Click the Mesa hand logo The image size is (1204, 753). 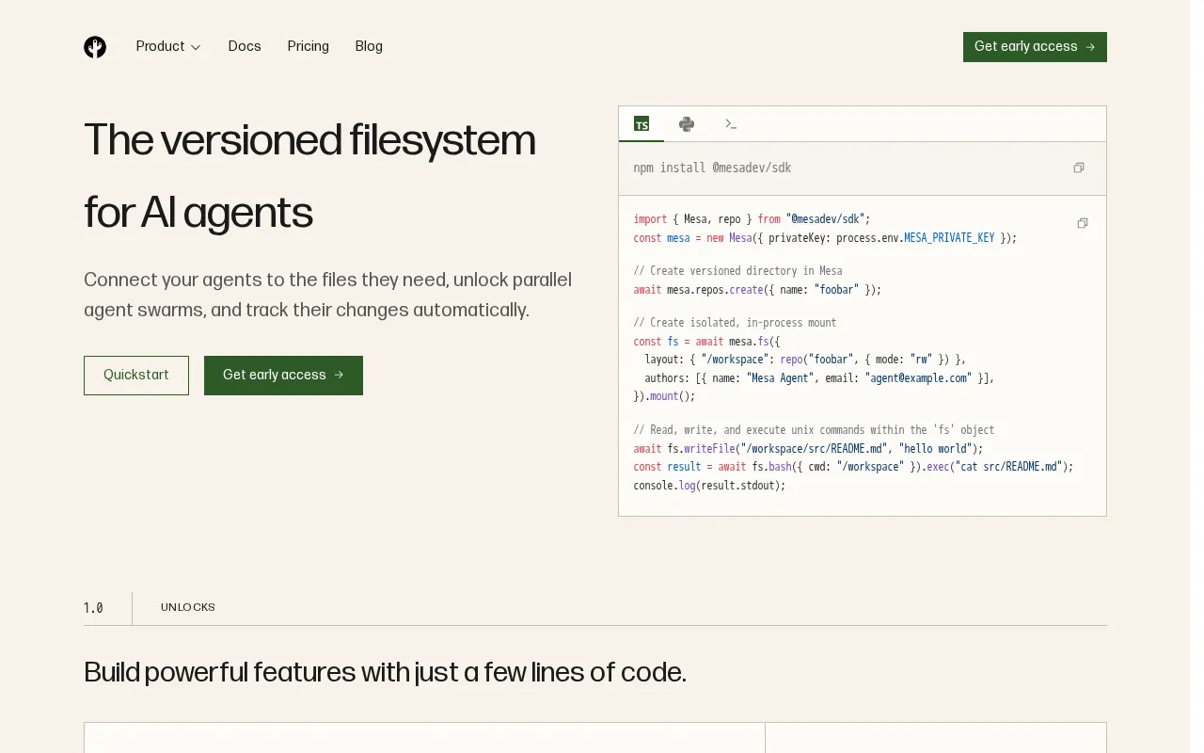click(95, 47)
